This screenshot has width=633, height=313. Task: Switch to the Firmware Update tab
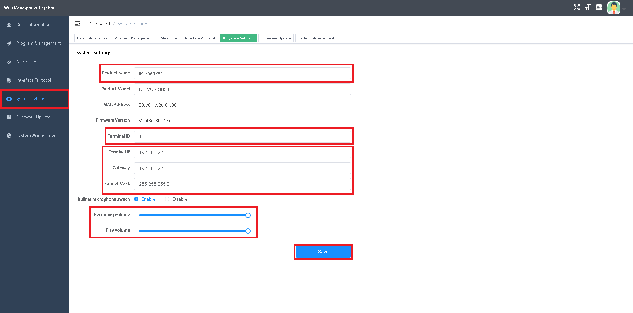tap(276, 38)
